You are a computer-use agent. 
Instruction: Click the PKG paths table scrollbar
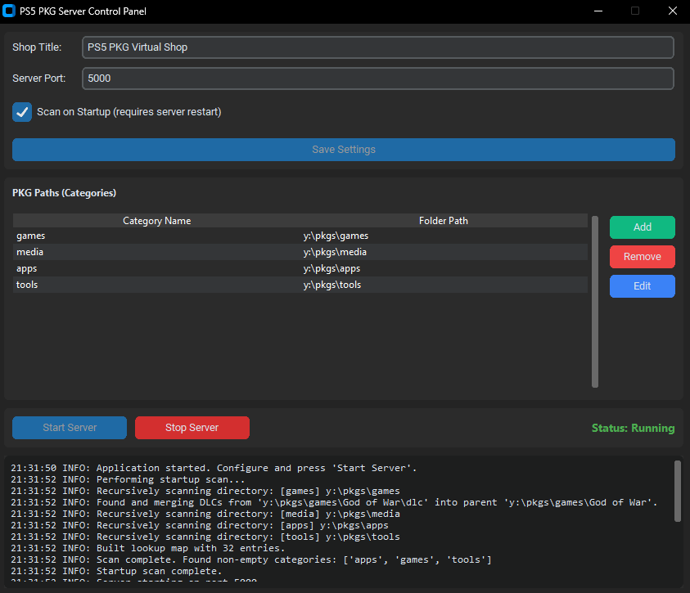[x=595, y=301]
